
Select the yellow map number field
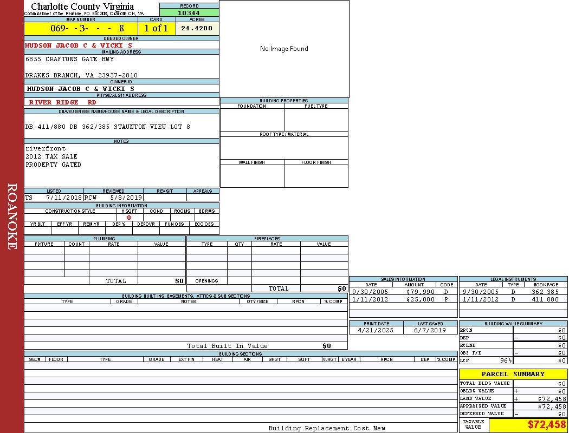pyautogui.click(x=81, y=28)
